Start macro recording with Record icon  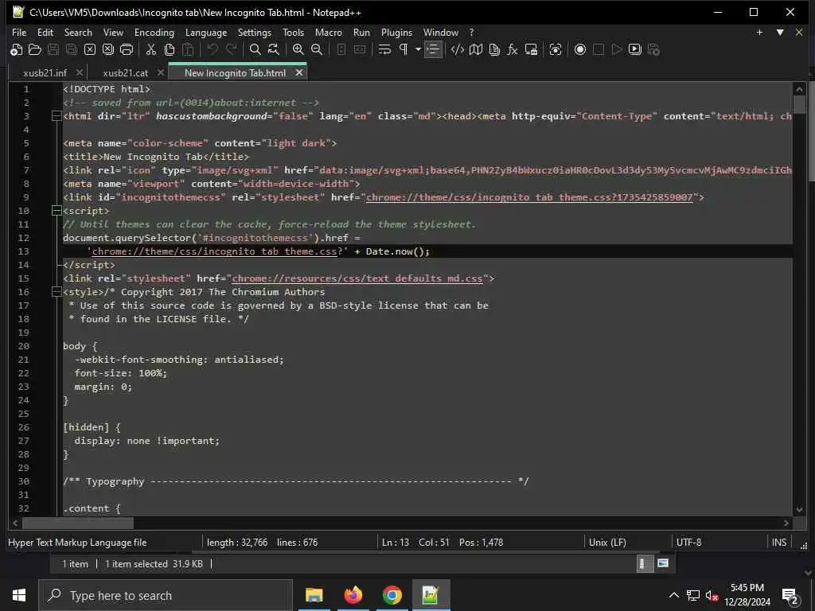(x=580, y=50)
